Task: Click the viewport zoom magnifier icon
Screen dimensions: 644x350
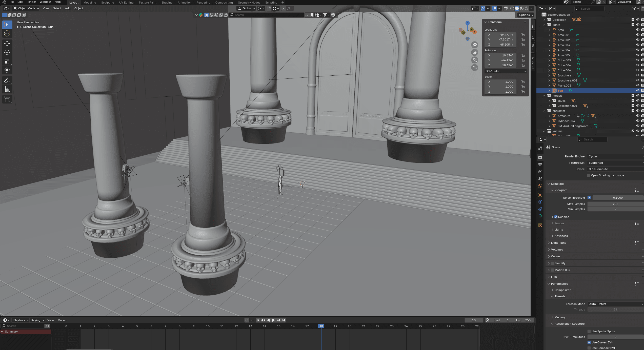Action: [475, 45]
